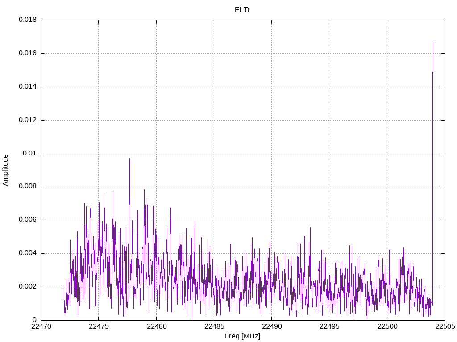Screen dimensions: 457x342
Task: Click the y-axis tick label 0.006
Action: tap(28, 220)
